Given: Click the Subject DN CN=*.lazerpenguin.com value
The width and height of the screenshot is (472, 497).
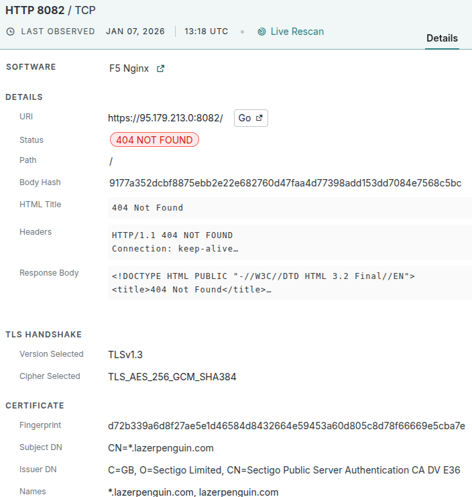Looking at the screenshot, I should tap(161, 448).
